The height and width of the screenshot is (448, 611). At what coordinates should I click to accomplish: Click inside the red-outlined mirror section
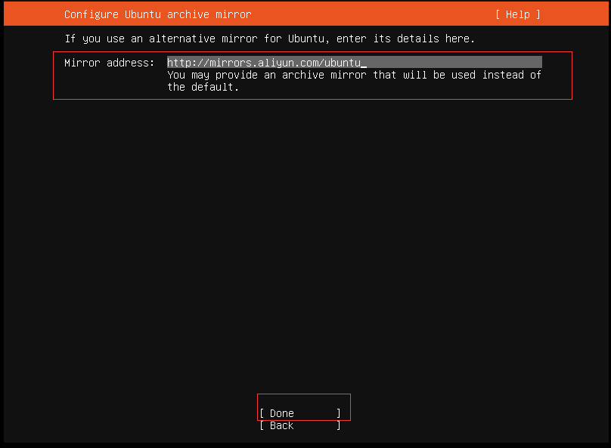point(312,75)
